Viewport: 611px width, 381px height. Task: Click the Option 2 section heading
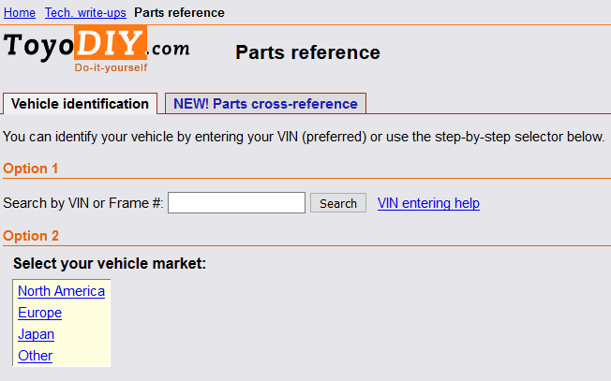pyautogui.click(x=31, y=236)
